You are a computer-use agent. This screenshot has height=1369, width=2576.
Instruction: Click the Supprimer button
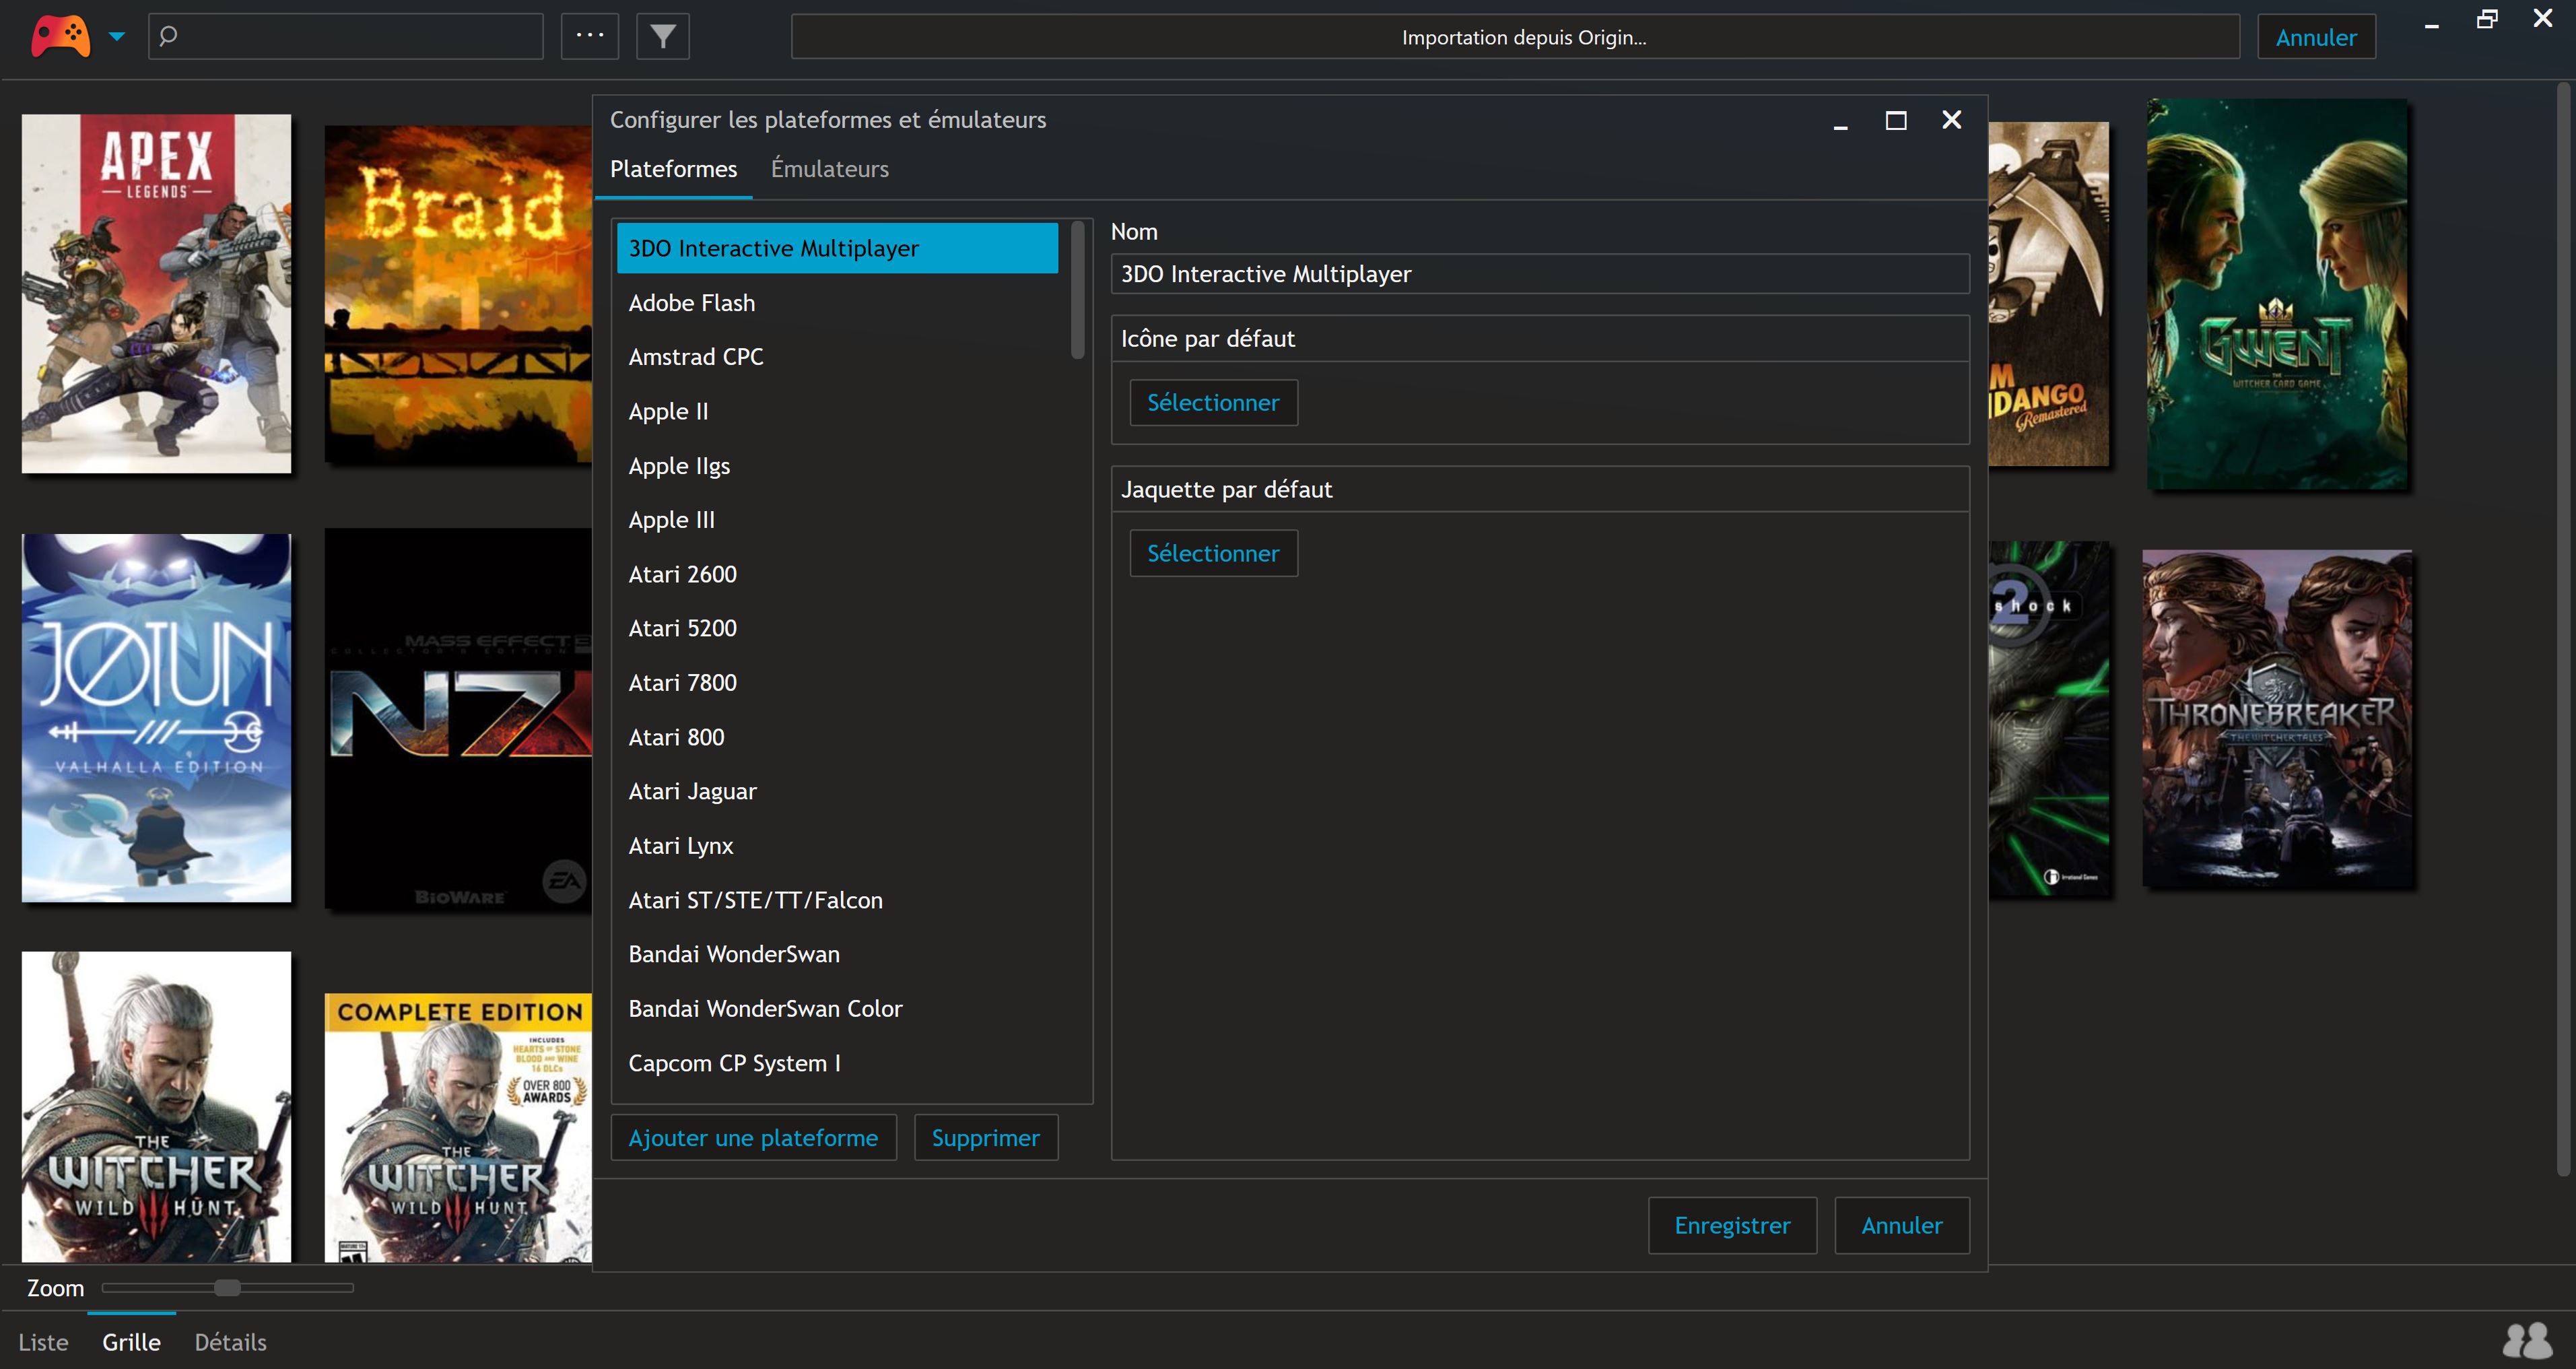(985, 1137)
